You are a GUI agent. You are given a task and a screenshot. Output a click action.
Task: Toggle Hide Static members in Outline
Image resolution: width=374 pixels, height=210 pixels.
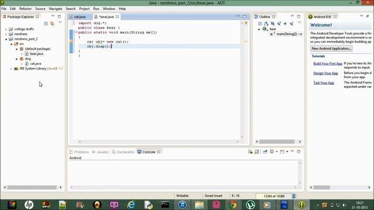pos(279,23)
